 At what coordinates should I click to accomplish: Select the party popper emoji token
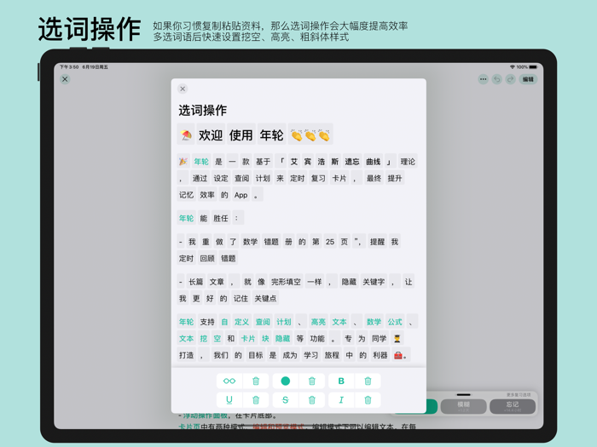click(183, 162)
